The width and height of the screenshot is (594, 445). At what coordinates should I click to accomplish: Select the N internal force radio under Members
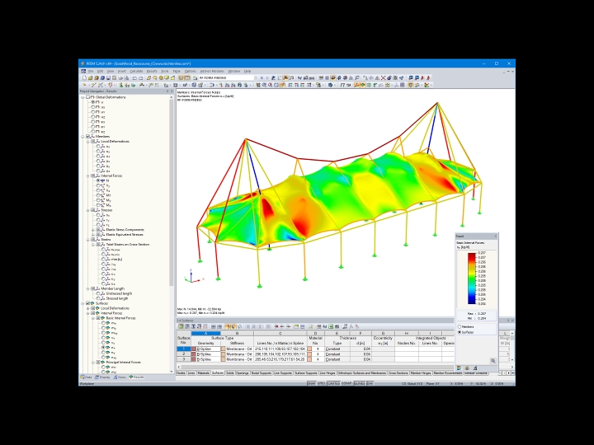click(97, 180)
